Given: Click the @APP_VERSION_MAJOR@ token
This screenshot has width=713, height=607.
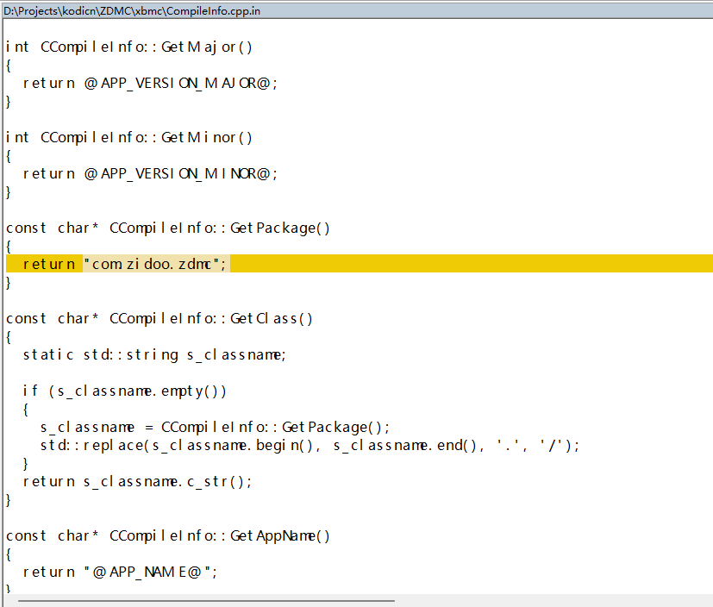Looking at the screenshot, I should (181, 83).
